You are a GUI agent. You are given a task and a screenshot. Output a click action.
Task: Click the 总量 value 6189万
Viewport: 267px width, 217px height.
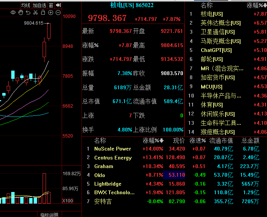[x=123, y=87]
